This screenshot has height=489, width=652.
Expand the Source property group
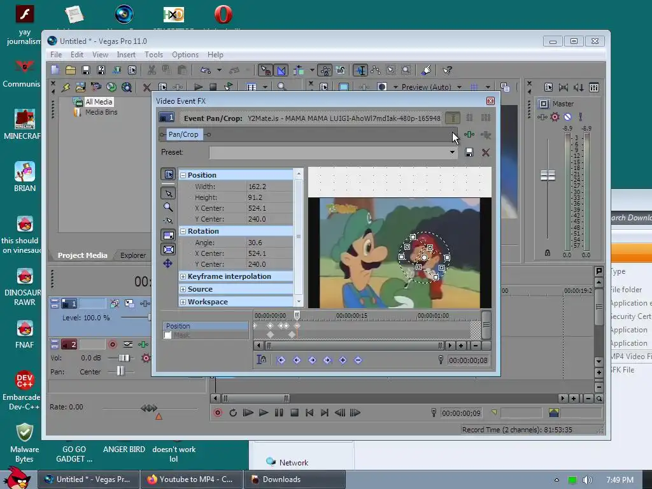[183, 290]
